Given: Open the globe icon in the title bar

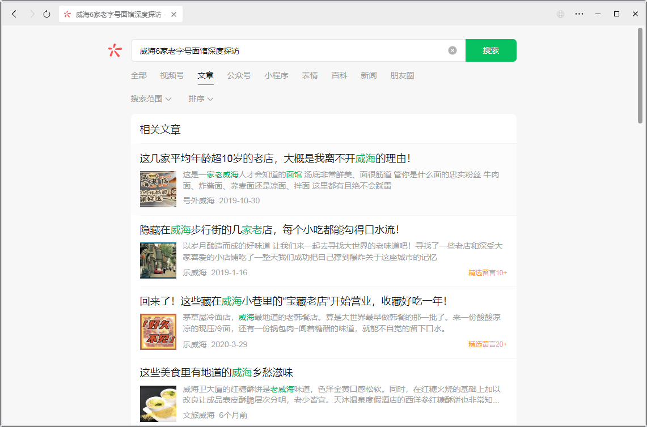Looking at the screenshot, I should pos(560,14).
